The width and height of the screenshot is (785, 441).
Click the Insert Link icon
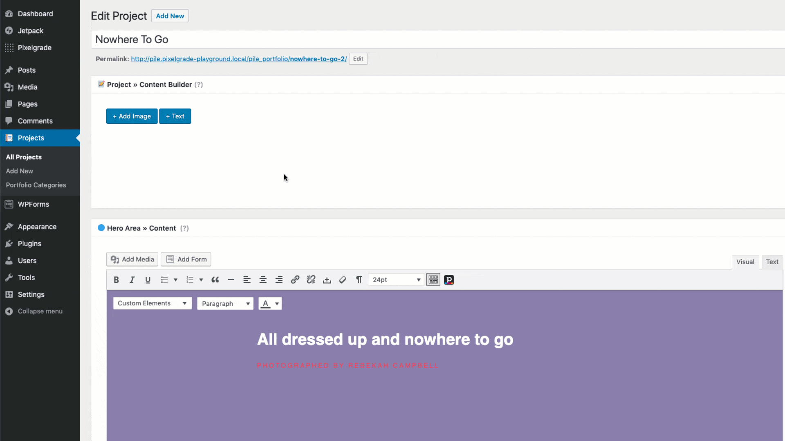[295, 279]
